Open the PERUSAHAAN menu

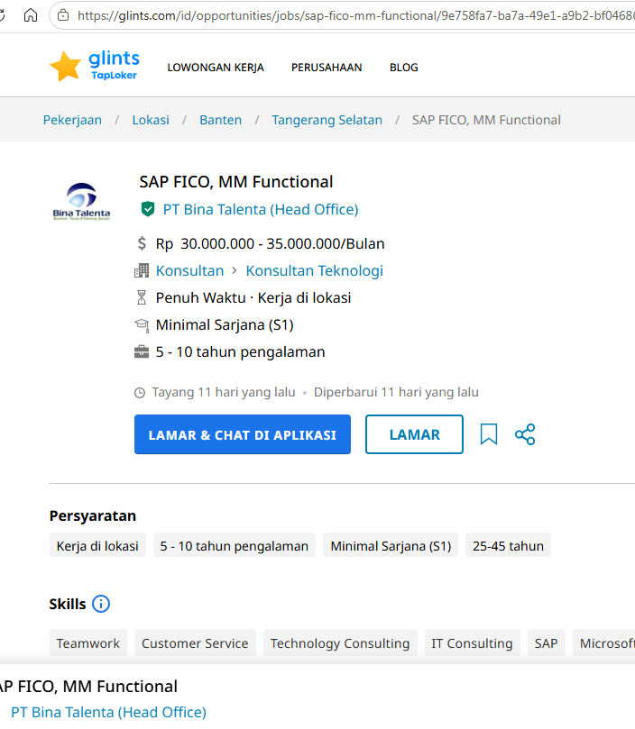click(327, 68)
